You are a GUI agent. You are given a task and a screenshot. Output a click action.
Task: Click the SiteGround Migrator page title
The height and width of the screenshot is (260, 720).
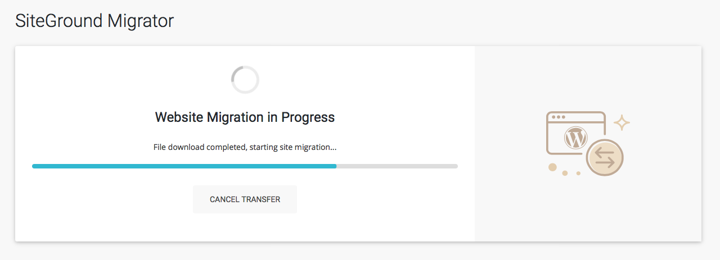coord(94,21)
